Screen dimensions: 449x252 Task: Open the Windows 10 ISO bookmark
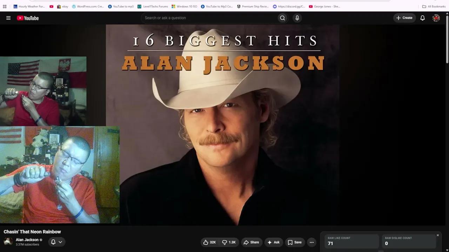(185, 6)
